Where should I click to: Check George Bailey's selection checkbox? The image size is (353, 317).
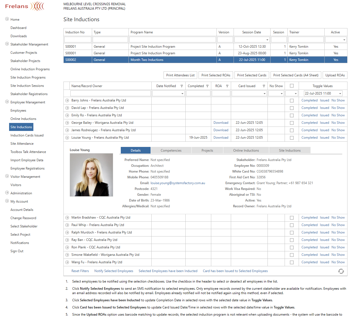[x=292, y=123]
